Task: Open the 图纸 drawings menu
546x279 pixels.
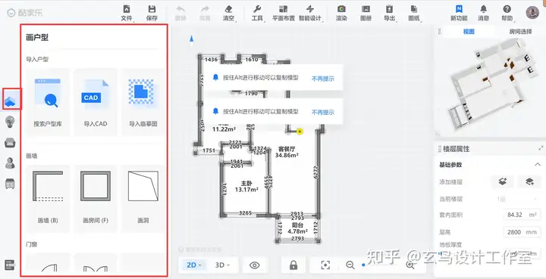Action: (x=414, y=13)
